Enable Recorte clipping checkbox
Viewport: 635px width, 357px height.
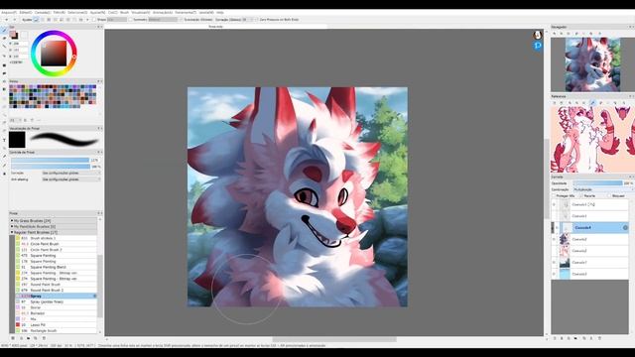point(581,195)
